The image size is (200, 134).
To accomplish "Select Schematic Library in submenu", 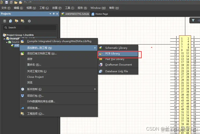I will pos(118,48).
